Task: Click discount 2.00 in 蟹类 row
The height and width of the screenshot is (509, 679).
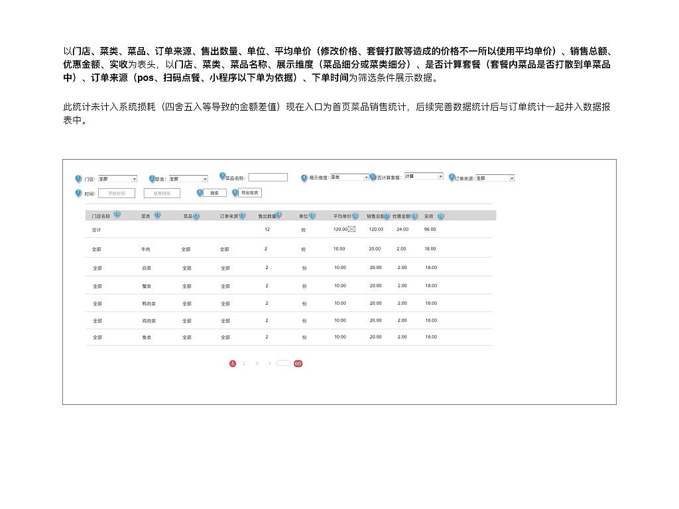Action: coord(402,286)
